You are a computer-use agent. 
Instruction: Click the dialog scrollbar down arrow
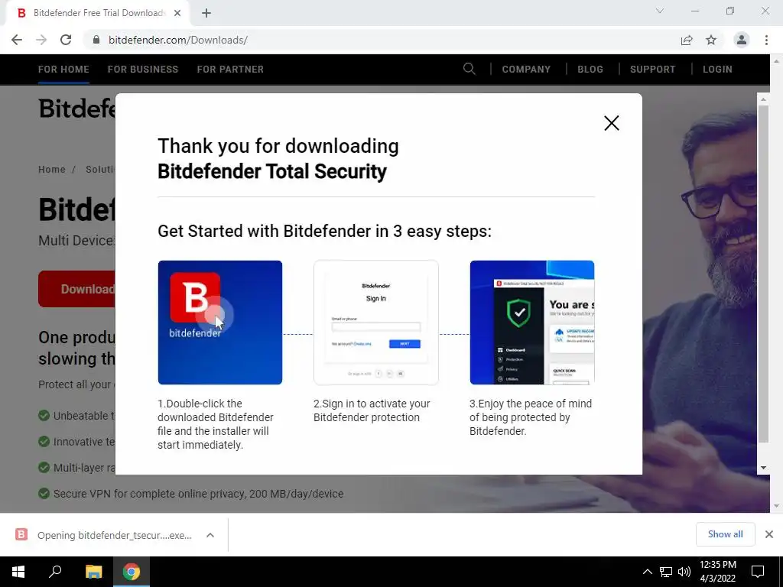[763, 468]
